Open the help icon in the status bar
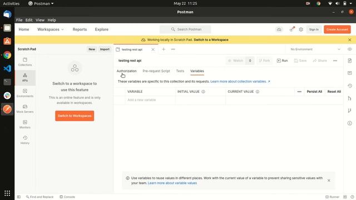356x200 pixels. click(352, 197)
